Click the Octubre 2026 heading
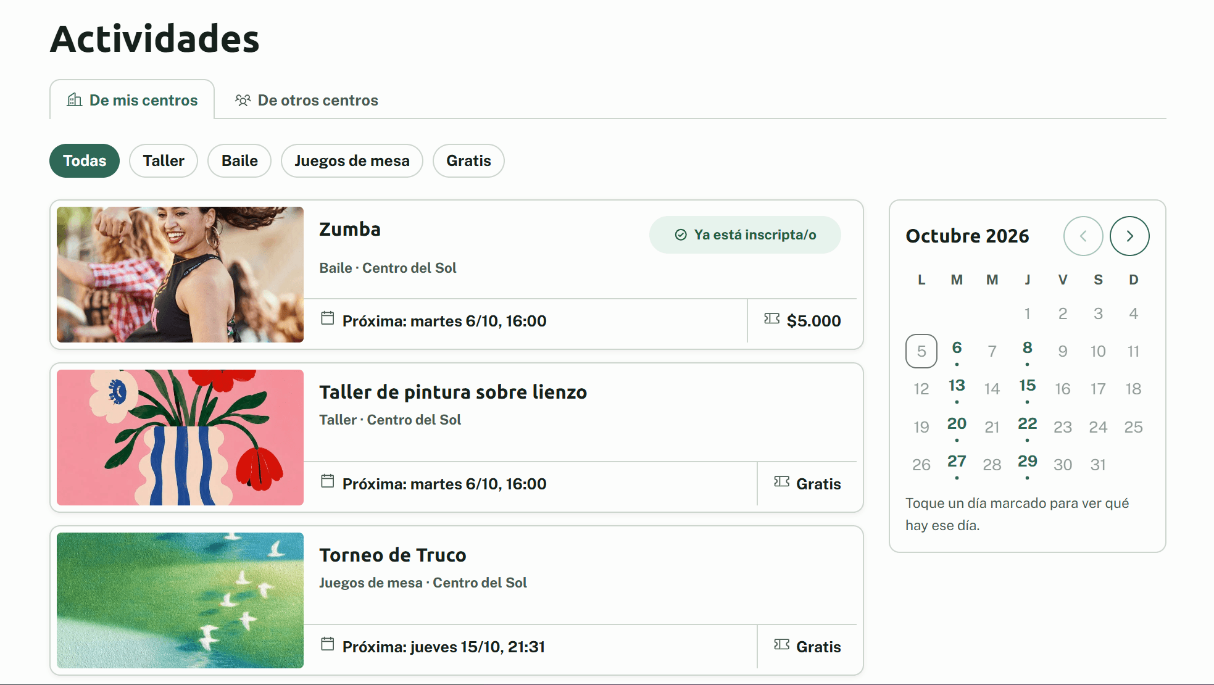 [967, 236]
